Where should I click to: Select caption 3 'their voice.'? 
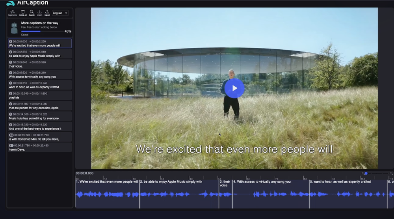click(x=40, y=64)
